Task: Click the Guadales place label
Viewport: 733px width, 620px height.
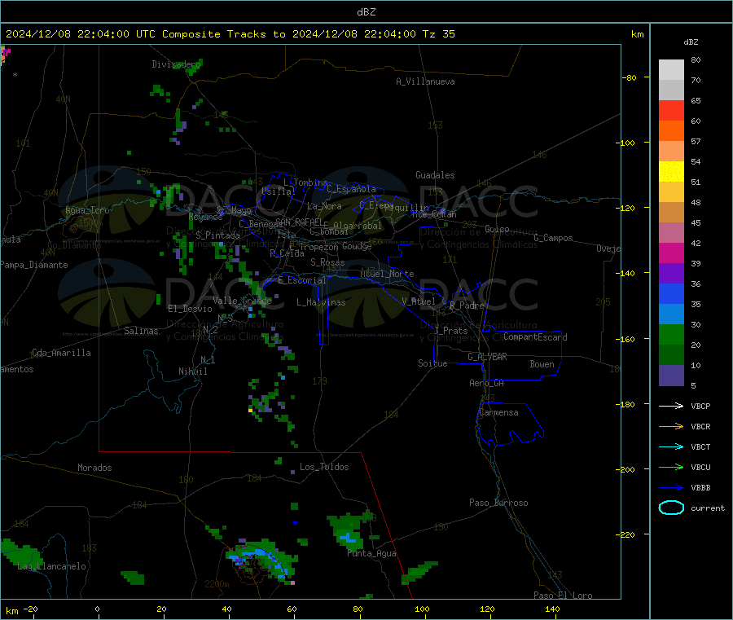Action: 435,175
